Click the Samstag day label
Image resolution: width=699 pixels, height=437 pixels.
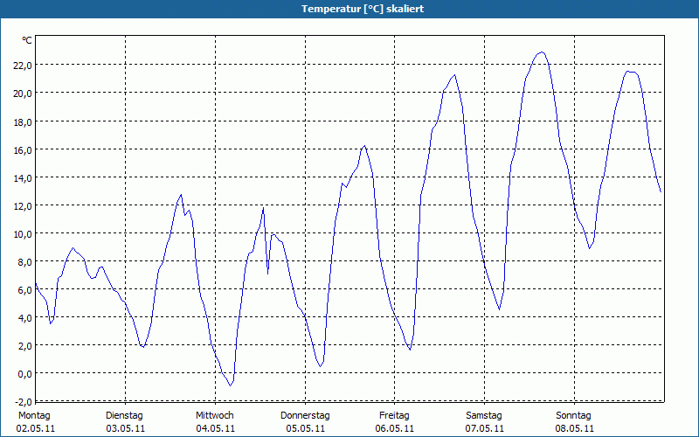484,416
